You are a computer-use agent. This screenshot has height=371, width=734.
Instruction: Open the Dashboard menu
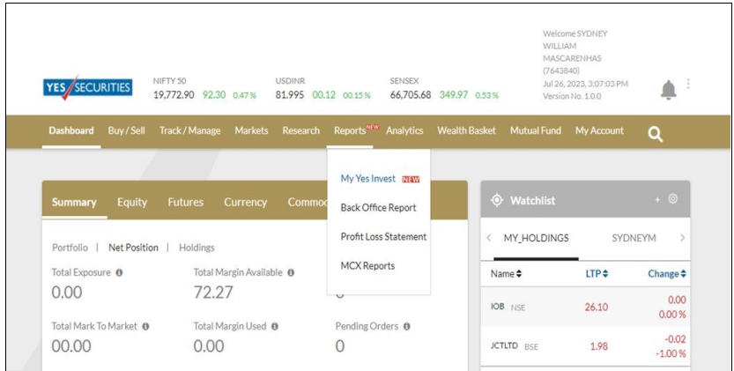[x=71, y=130]
